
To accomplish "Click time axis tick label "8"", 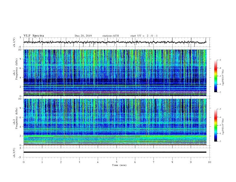I will click(x=172, y=162).
